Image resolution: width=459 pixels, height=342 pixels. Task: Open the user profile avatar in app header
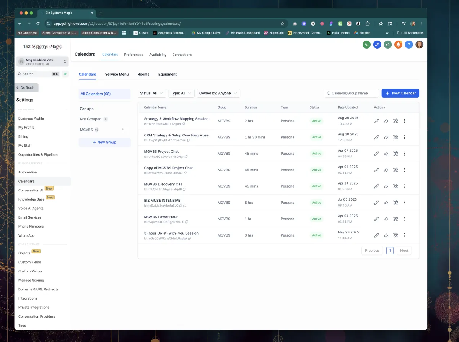coord(420,45)
